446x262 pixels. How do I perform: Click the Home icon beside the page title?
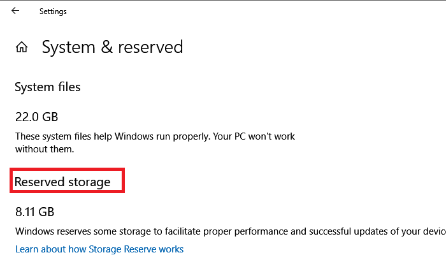tap(22, 47)
